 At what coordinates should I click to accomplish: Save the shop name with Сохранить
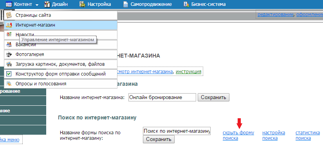(213, 97)
